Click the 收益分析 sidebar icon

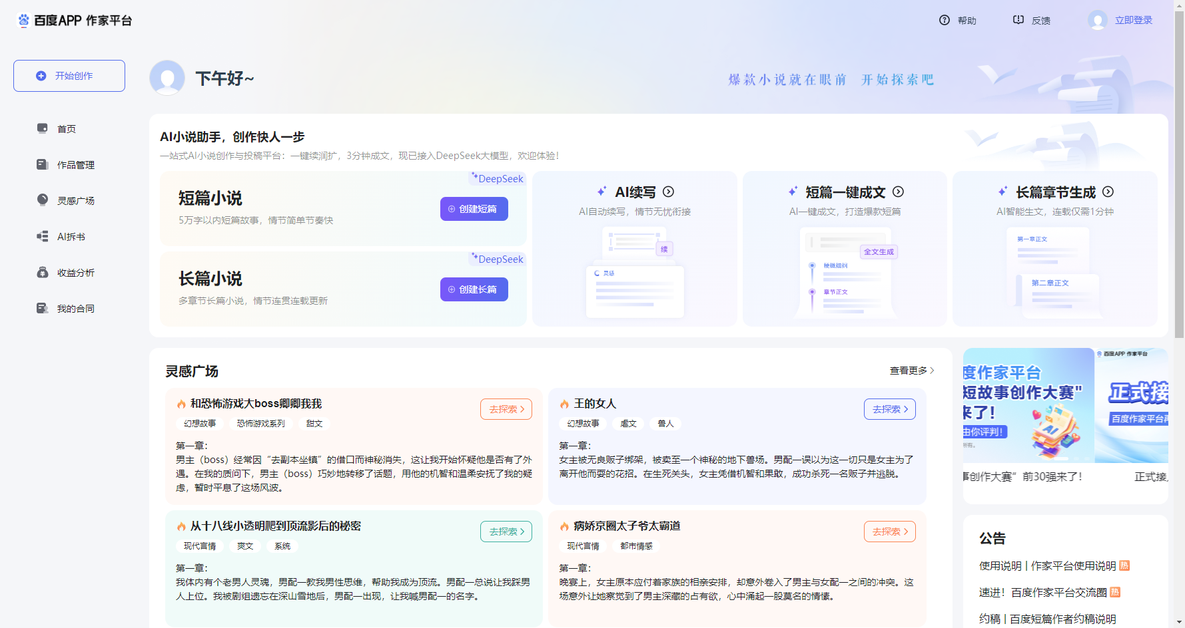[x=43, y=272]
